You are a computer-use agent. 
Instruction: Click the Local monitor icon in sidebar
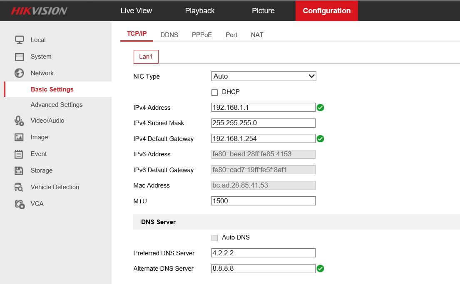19,40
